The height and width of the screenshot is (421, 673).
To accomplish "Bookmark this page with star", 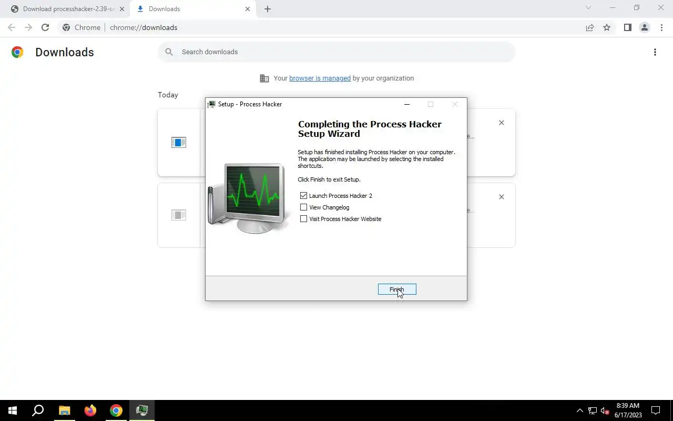I will pyautogui.click(x=607, y=27).
